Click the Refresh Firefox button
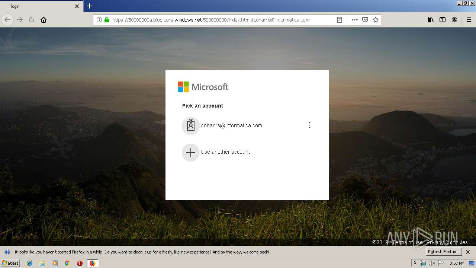476x268 pixels. [x=444, y=252]
